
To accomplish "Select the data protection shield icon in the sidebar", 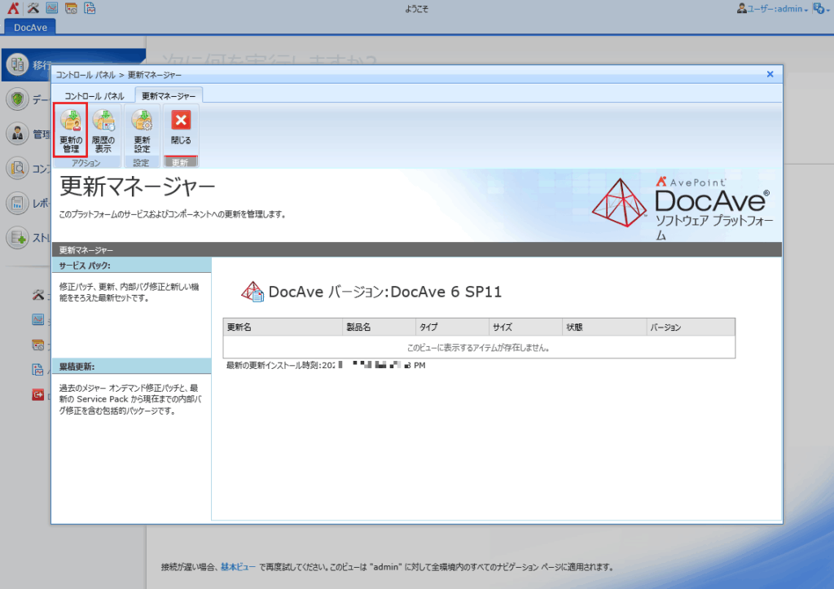I will point(17,99).
